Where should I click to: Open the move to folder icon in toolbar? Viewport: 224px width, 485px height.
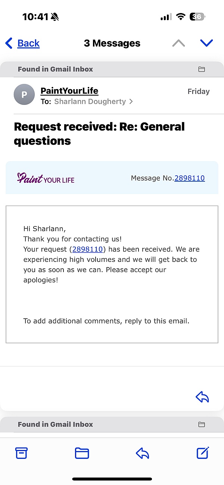pos(82,453)
